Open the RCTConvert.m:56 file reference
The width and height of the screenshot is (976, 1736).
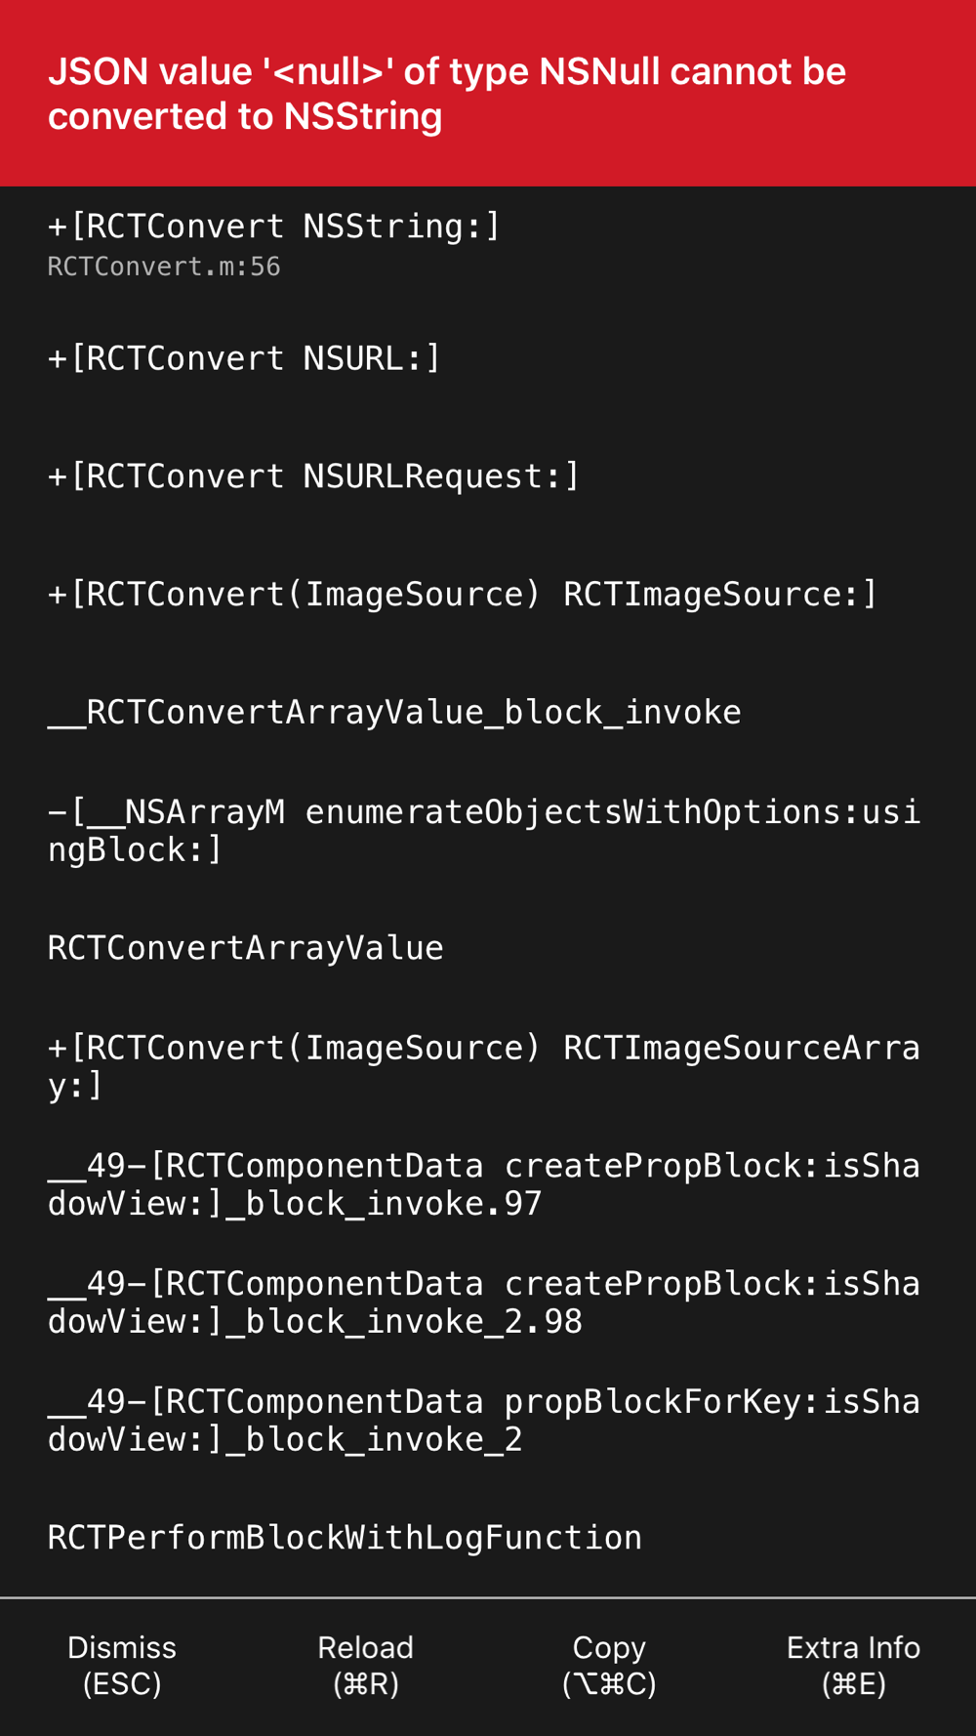tap(164, 267)
